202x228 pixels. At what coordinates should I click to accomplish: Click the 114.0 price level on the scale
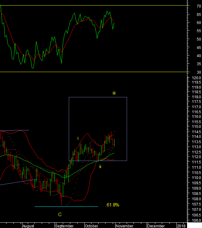196,137
